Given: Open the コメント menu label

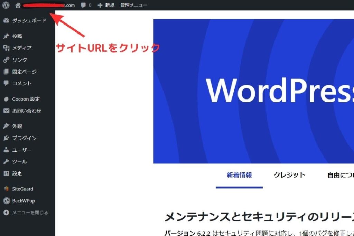Looking at the screenshot, I should click(x=22, y=83).
